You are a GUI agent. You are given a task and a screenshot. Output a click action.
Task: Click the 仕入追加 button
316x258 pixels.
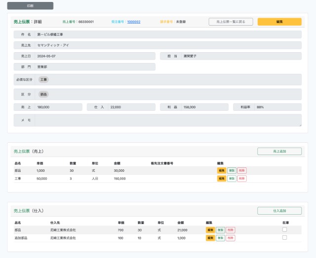pos(279,211)
